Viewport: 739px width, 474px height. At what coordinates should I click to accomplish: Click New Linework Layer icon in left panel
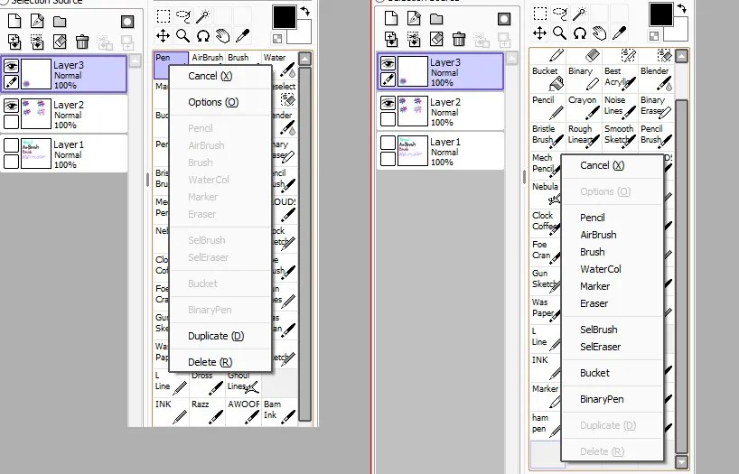(x=37, y=21)
